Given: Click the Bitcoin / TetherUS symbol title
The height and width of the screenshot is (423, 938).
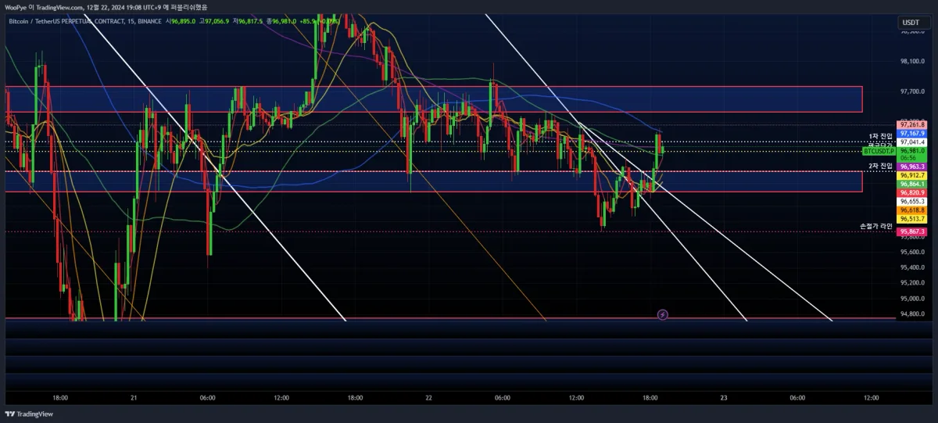Looking at the screenshot, I should 66,21.
